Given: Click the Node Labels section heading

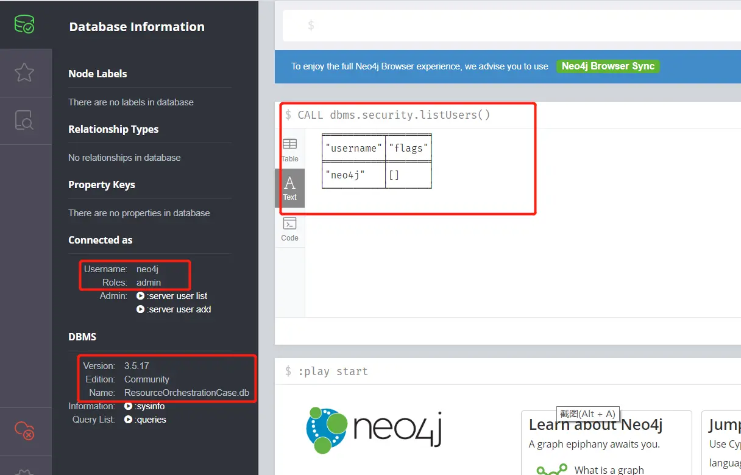Looking at the screenshot, I should tap(97, 74).
